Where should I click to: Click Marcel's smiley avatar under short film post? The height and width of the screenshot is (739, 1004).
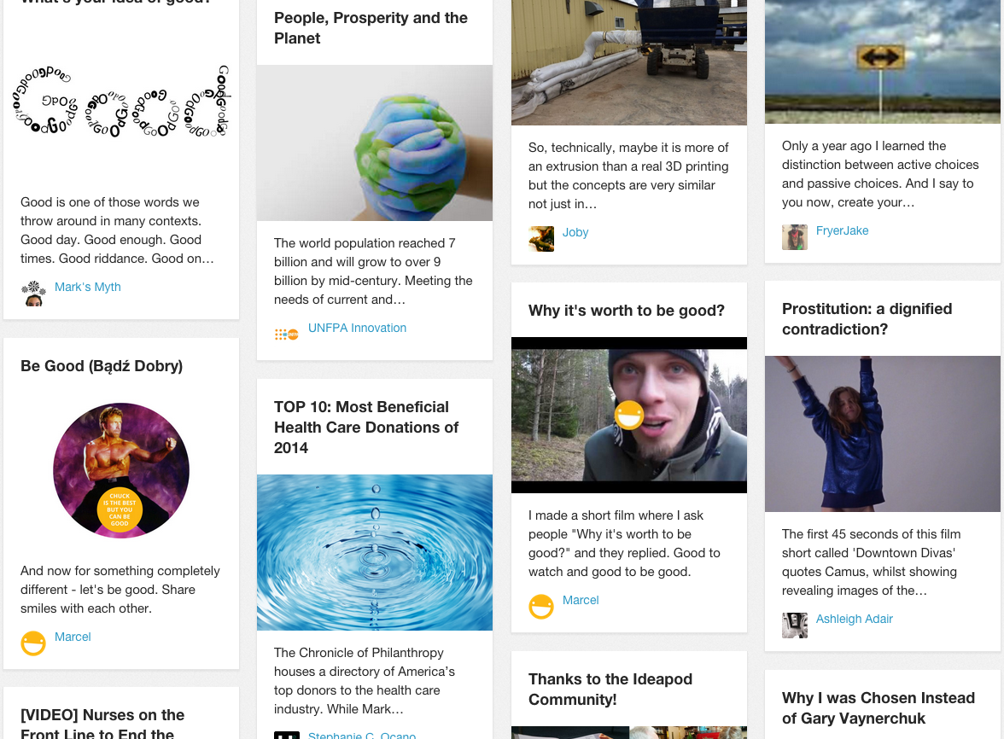541,607
